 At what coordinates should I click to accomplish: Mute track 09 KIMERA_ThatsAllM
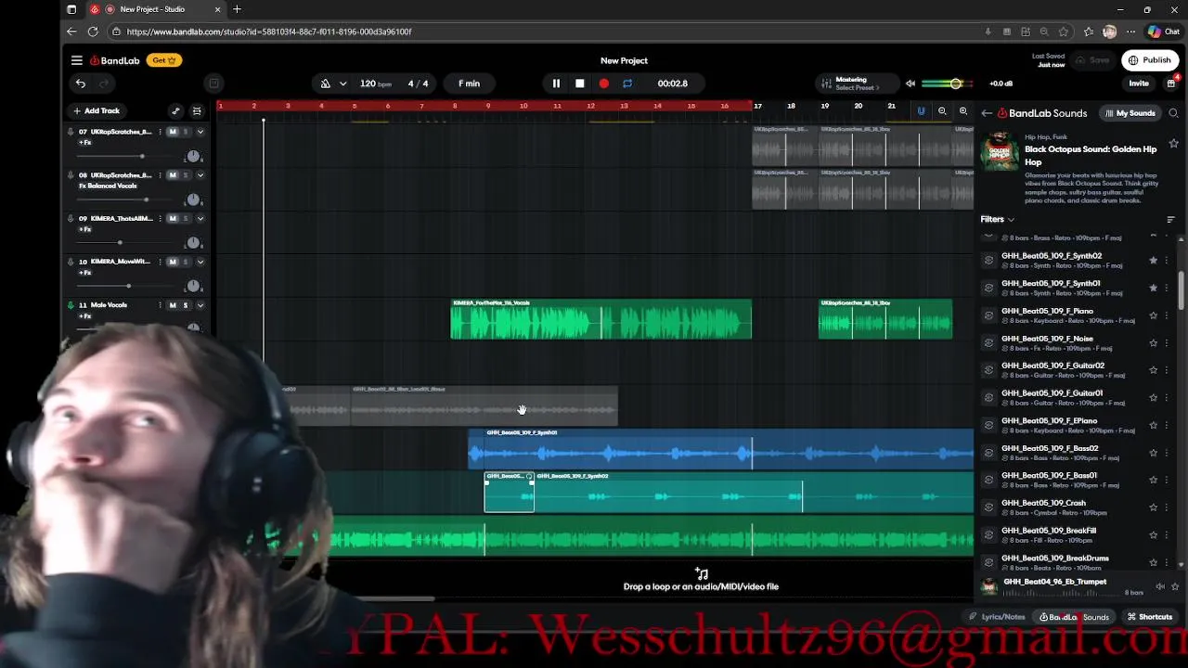click(172, 219)
